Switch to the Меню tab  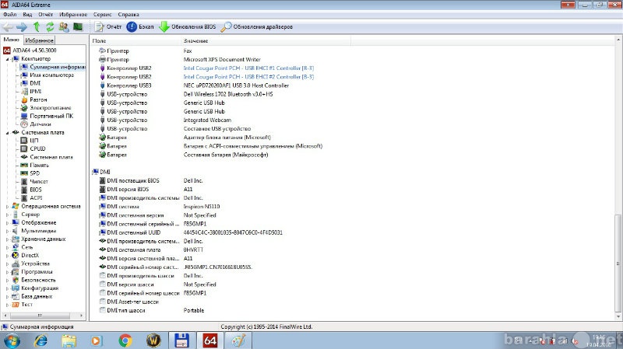point(12,40)
